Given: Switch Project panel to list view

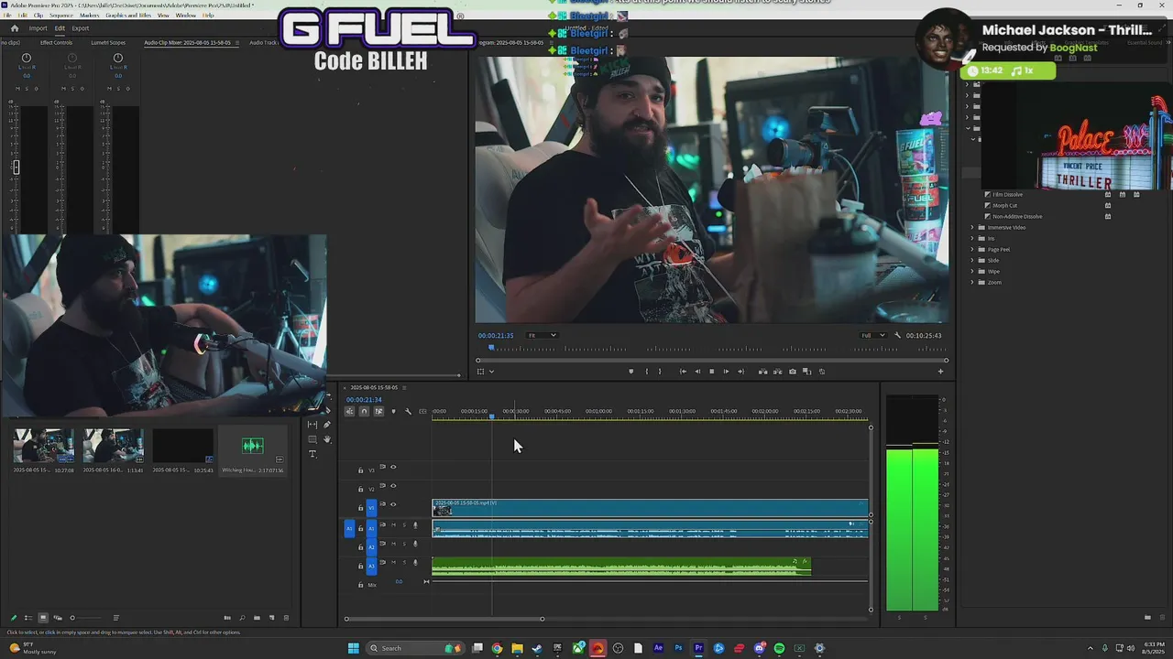Looking at the screenshot, I should (x=28, y=618).
